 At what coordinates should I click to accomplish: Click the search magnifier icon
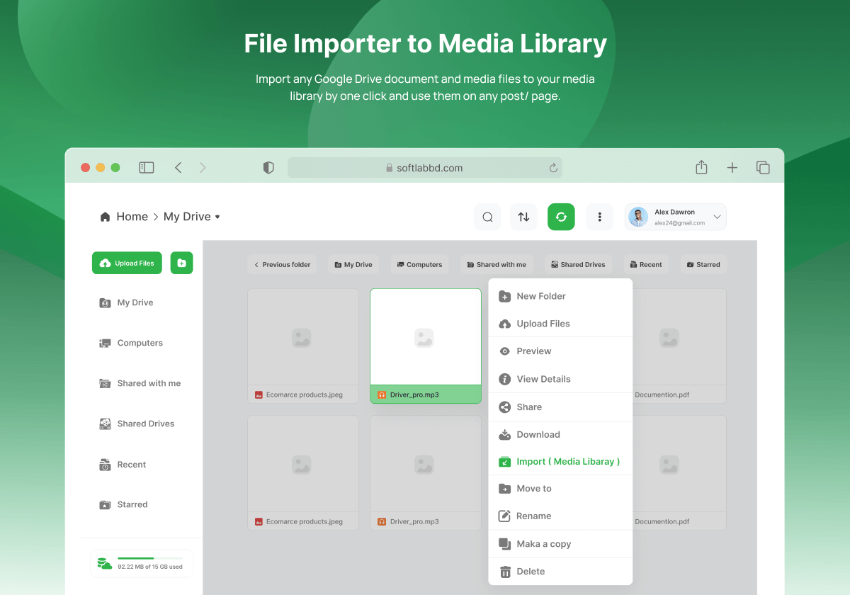487,217
